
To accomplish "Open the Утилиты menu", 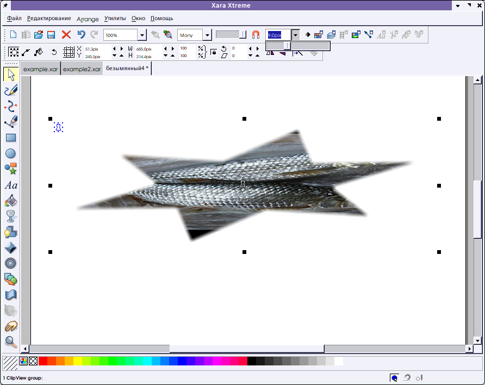I will click(x=115, y=18).
